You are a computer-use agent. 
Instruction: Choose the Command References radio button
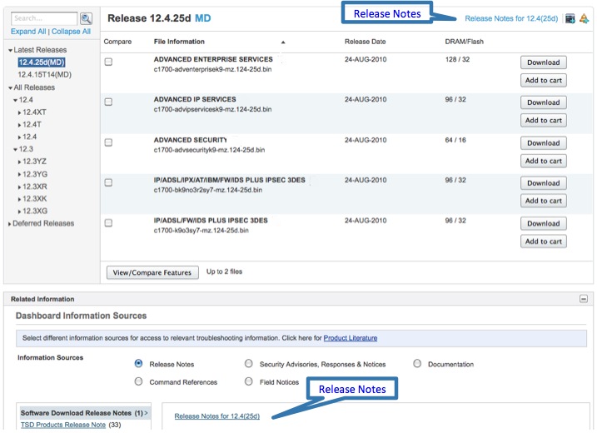(x=138, y=381)
